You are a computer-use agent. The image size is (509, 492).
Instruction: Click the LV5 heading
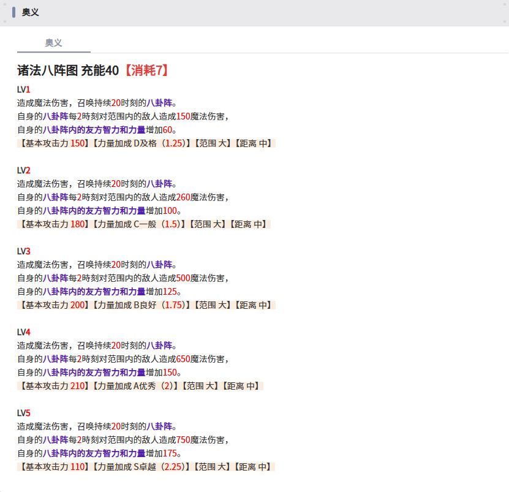pos(24,413)
